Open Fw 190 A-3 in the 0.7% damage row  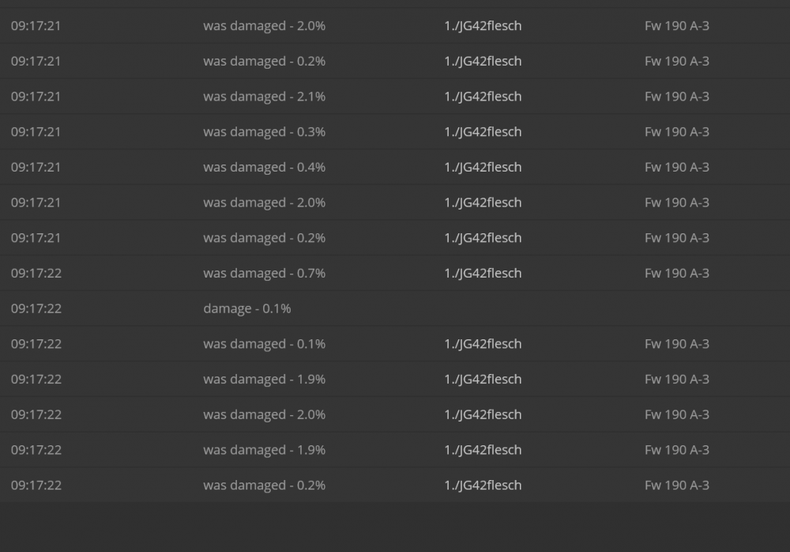pyautogui.click(x=676, y=273)
